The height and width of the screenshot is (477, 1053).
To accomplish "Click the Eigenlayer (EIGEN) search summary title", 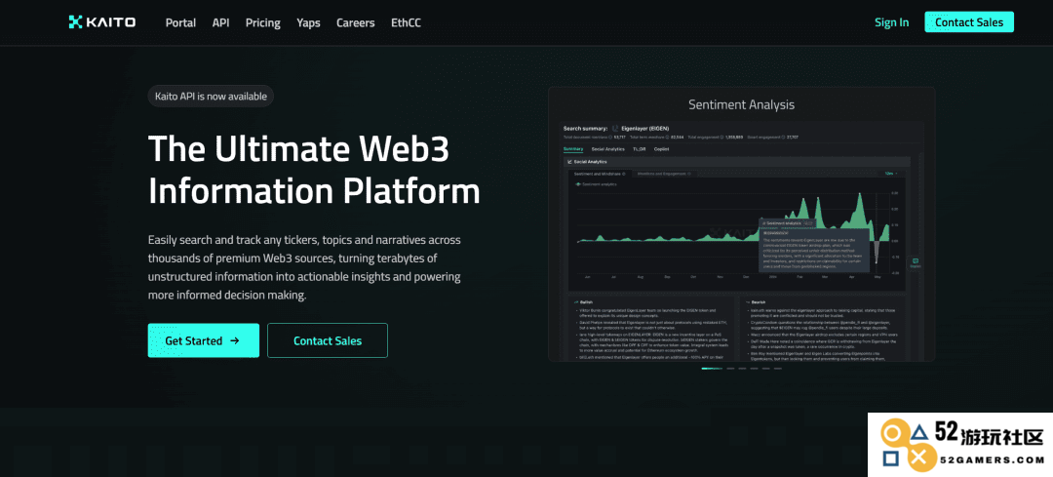I will [645, 129].
